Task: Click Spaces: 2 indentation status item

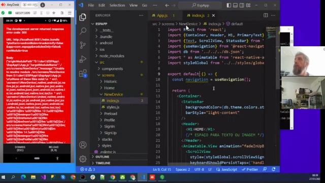Action: point(183,169)
